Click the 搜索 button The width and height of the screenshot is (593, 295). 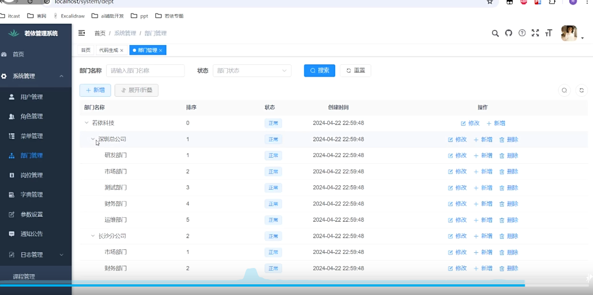click(319, 70)
